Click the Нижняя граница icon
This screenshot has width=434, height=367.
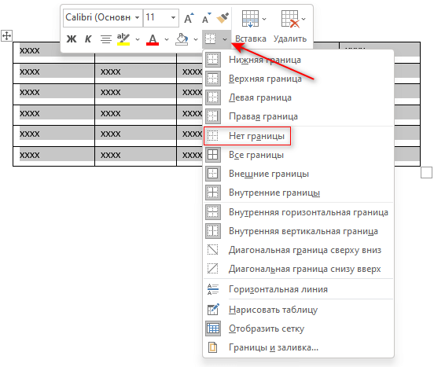pyautogui.click(x=213, y=60)
